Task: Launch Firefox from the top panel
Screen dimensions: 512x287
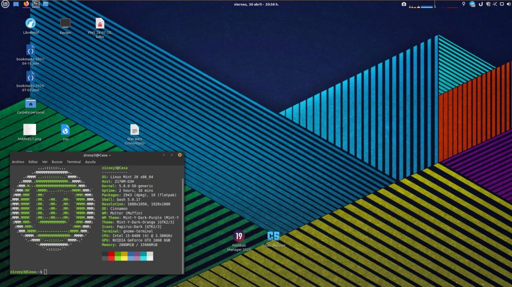Action: pos(26,4)
